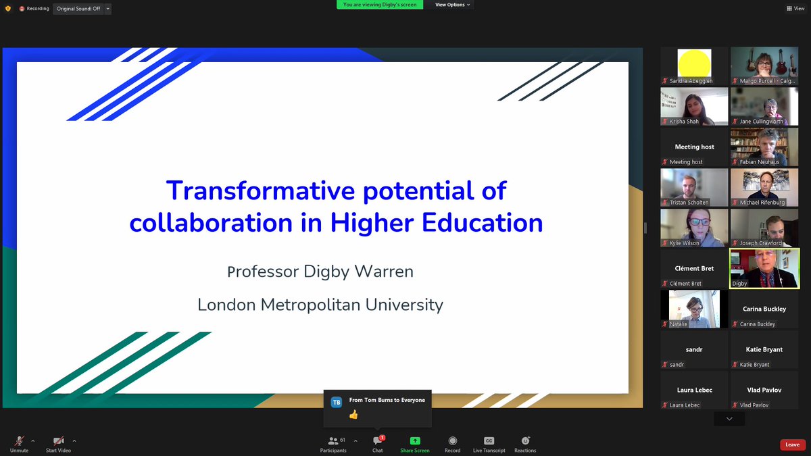Click muted mic icon on Kylie Wilson's tile
This screenshot has width=811, height=456.
point(665,243)
